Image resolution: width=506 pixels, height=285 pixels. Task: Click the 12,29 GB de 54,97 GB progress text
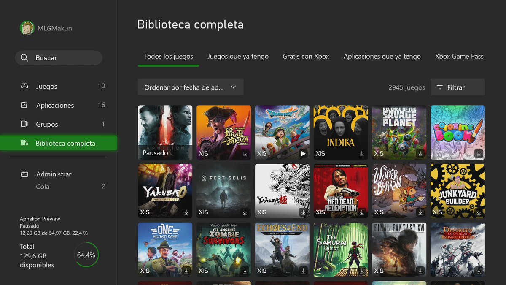(x=54, y=233)
